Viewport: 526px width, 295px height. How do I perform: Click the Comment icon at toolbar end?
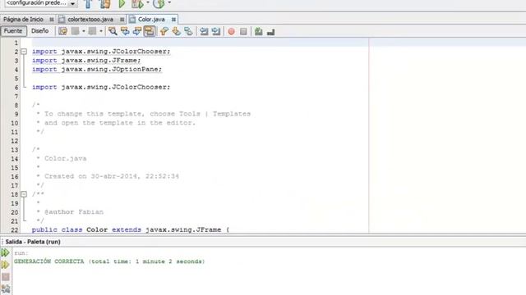[270, 32]
